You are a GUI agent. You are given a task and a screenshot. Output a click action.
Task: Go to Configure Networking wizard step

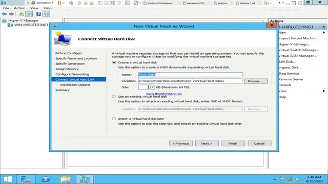tap(72, 74)
